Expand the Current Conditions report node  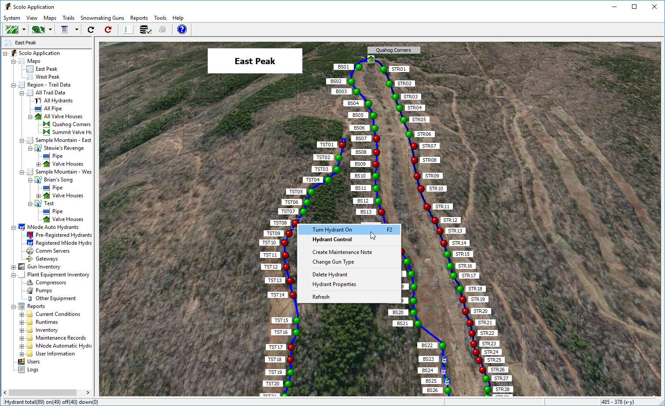tap(22, 314)
